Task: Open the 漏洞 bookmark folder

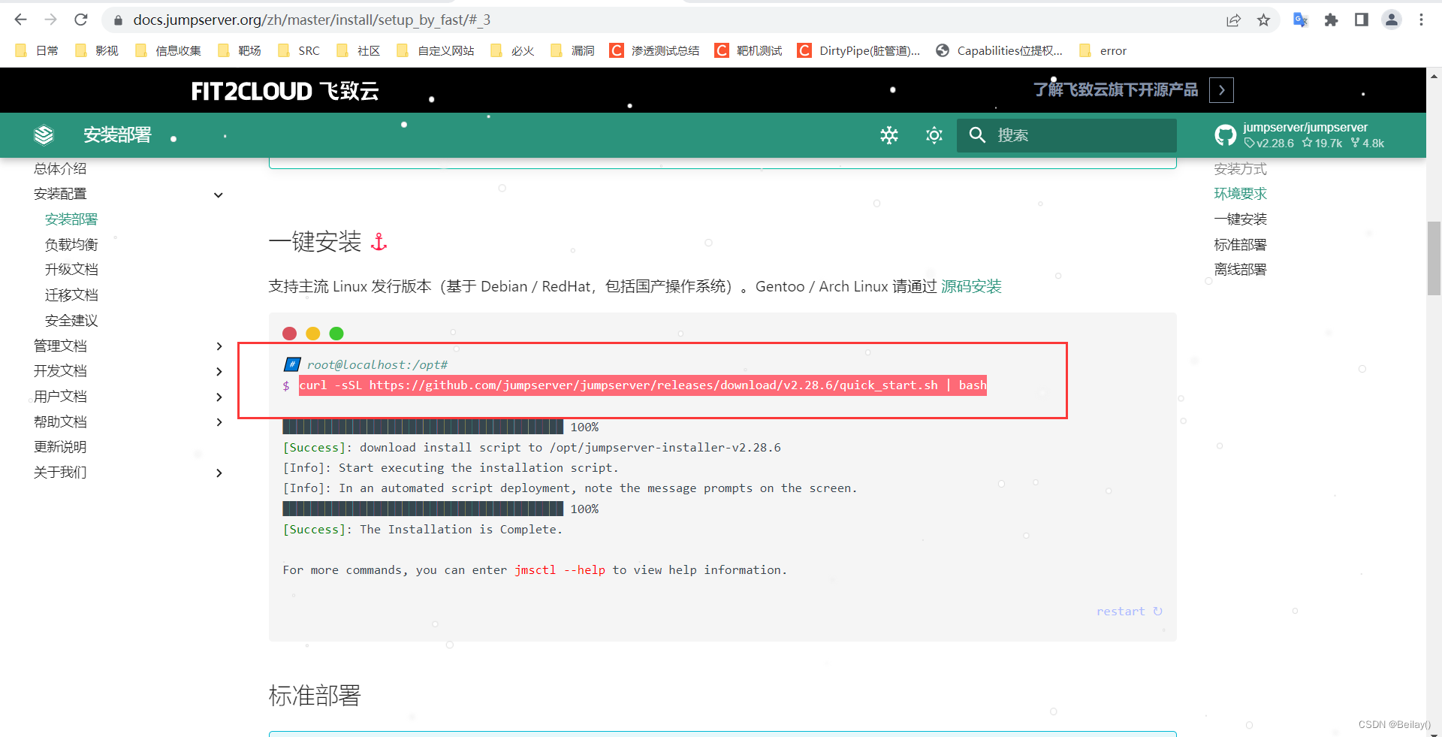Action: click(x=572, y=50)
